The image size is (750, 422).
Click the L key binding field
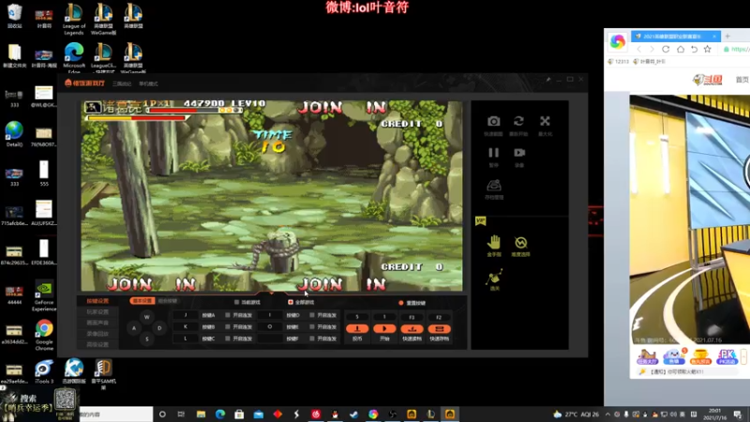click(186, 339)
